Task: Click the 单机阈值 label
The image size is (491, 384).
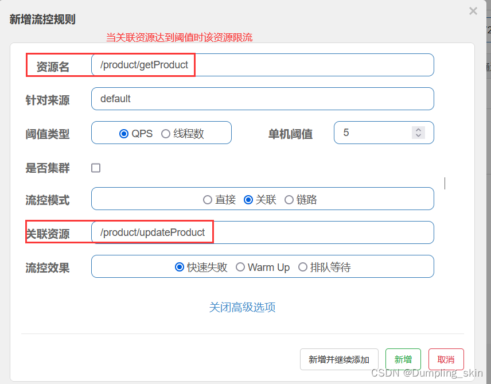Action: pos(290,134)
